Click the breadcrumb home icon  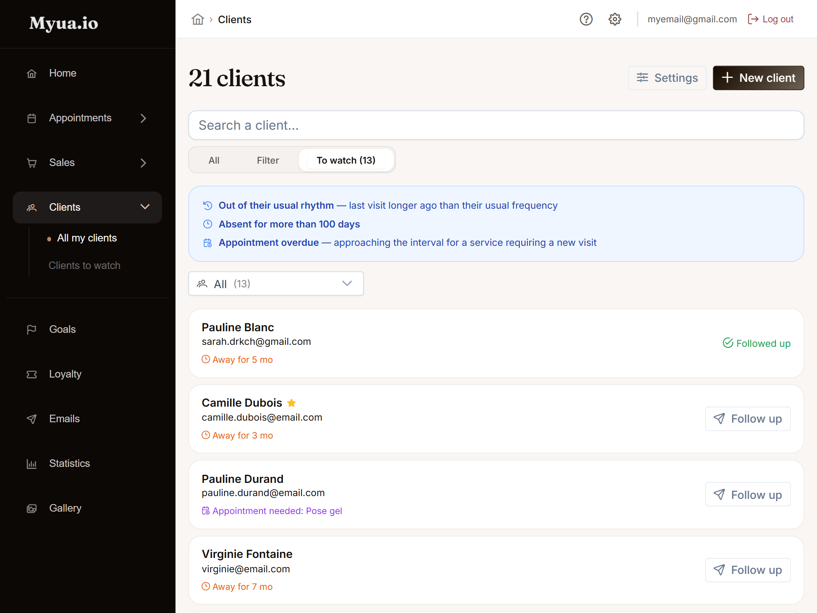(x=198, y=19)
